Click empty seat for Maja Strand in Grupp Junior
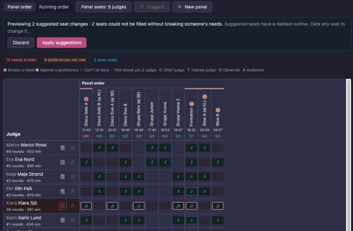The height and width of the screenshot is (231, 353). [x=152, y=177]
